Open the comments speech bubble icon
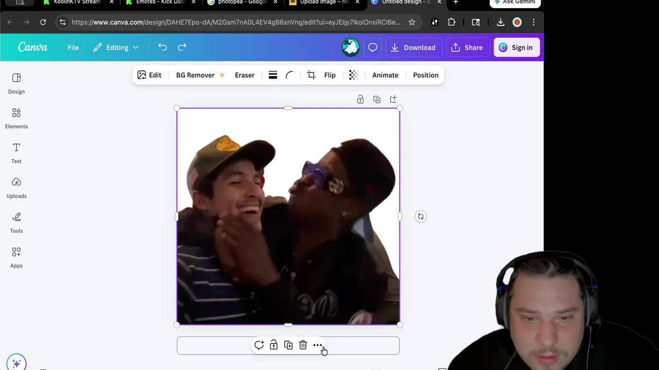The height and width of the screenshot is (370, 659). 373,47
